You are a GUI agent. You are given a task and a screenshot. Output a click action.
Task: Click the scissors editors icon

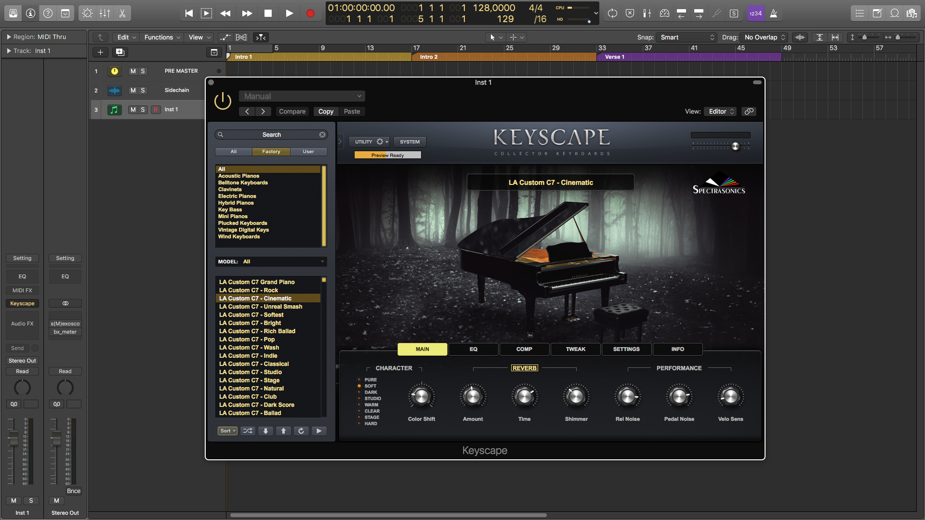point(122,13)
